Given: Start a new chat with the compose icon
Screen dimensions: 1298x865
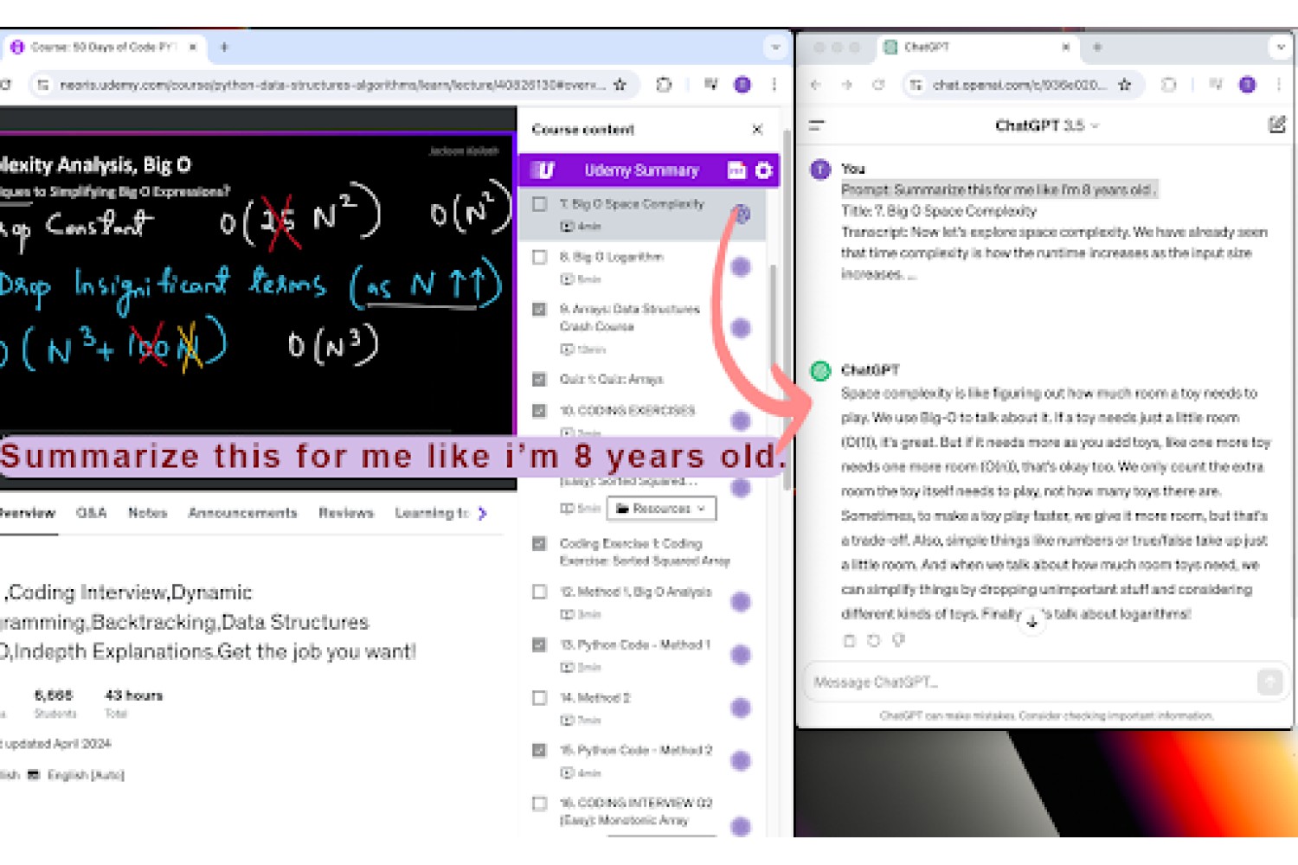Looking at the screenshot, I should point(1276,125).
